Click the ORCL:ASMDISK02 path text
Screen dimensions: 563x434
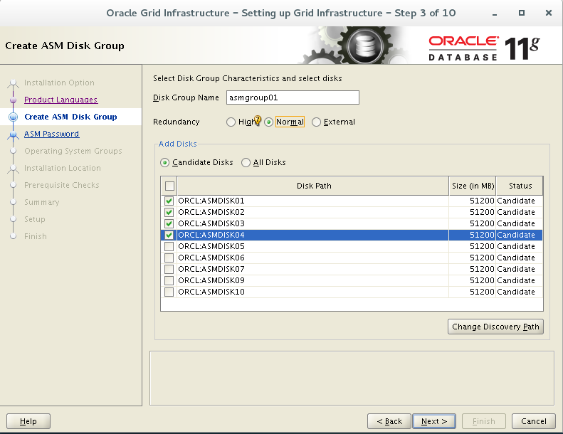click(x=211, y=212)
